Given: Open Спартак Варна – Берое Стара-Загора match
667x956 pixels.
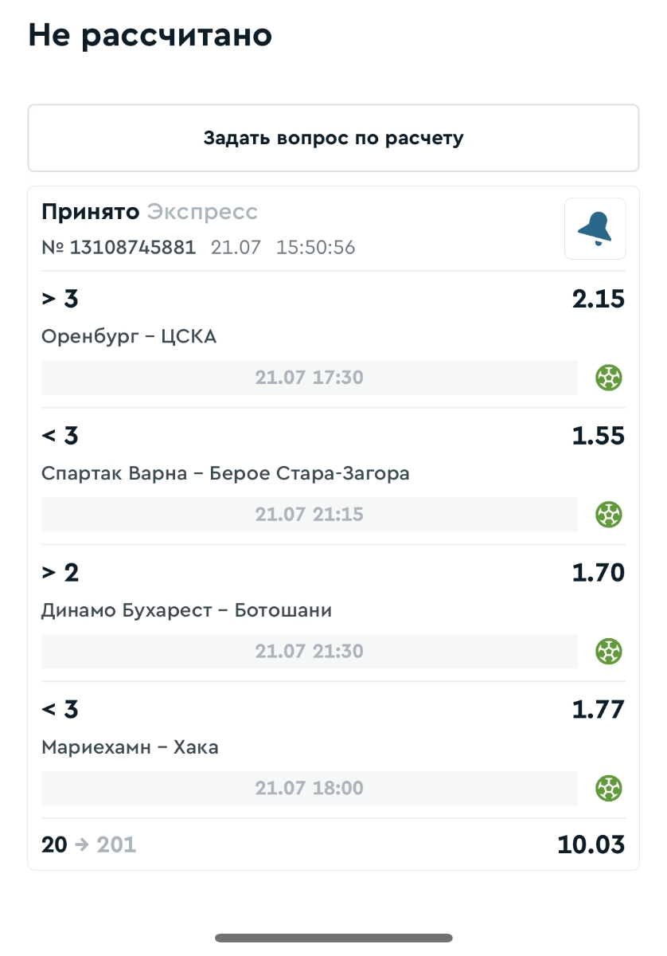Looking at the screenshot, I should click(x=225, y=474).
